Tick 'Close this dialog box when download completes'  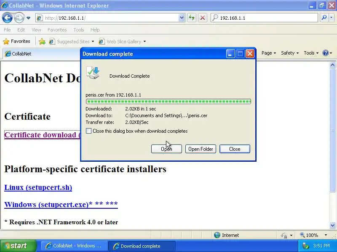(x=88, y=131)
